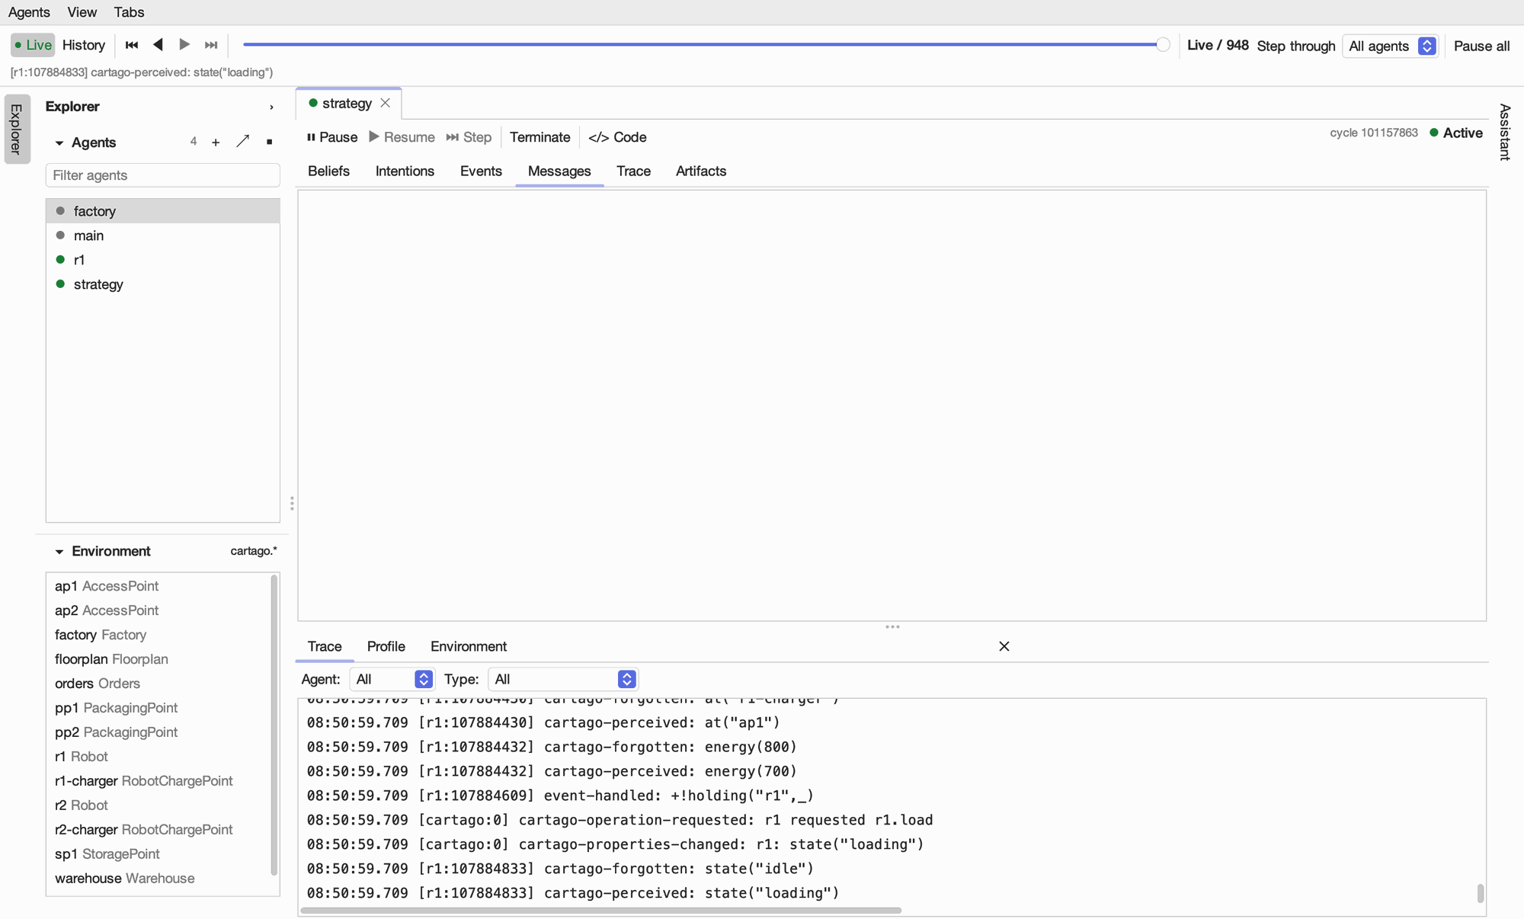Click the stop square icon in Agents header
1524x919 pixels.
coord(269,142)
